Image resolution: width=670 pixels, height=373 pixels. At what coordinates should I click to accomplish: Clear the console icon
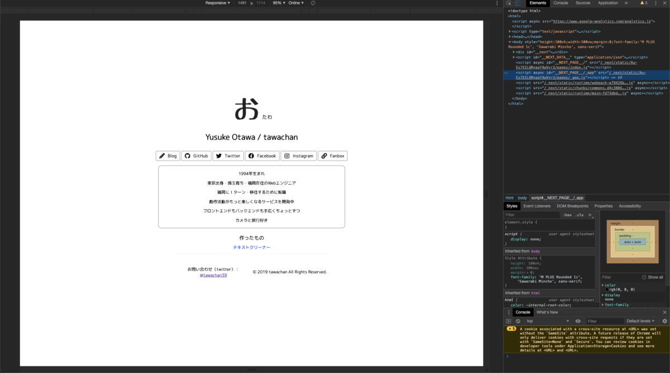click(518, 321)
